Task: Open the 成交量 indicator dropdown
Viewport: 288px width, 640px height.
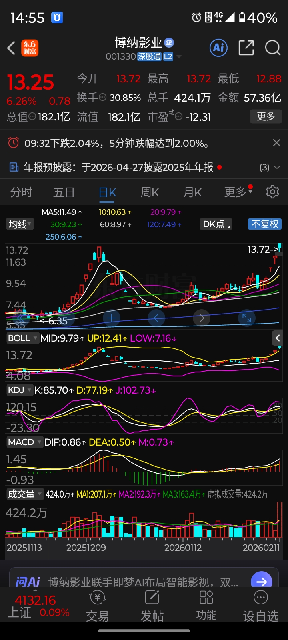Action: (x=25, y=494)
